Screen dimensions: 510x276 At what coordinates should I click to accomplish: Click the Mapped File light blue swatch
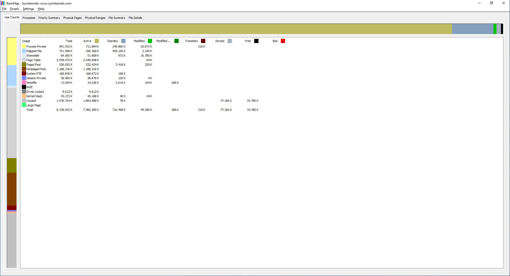(24, 51)
